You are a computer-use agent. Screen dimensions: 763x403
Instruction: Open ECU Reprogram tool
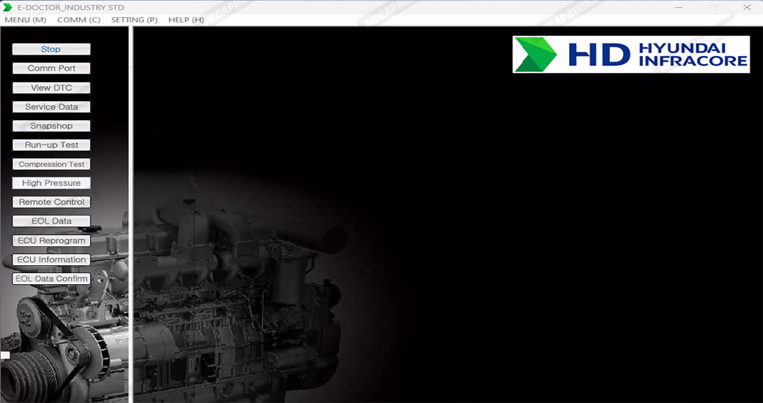(51, 241)
